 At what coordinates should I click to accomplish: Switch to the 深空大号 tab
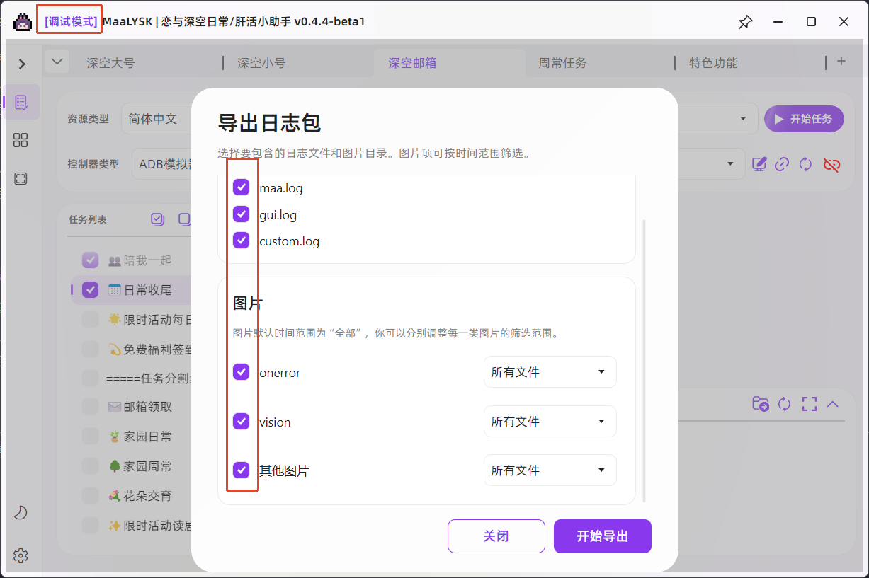pos(110,63)
